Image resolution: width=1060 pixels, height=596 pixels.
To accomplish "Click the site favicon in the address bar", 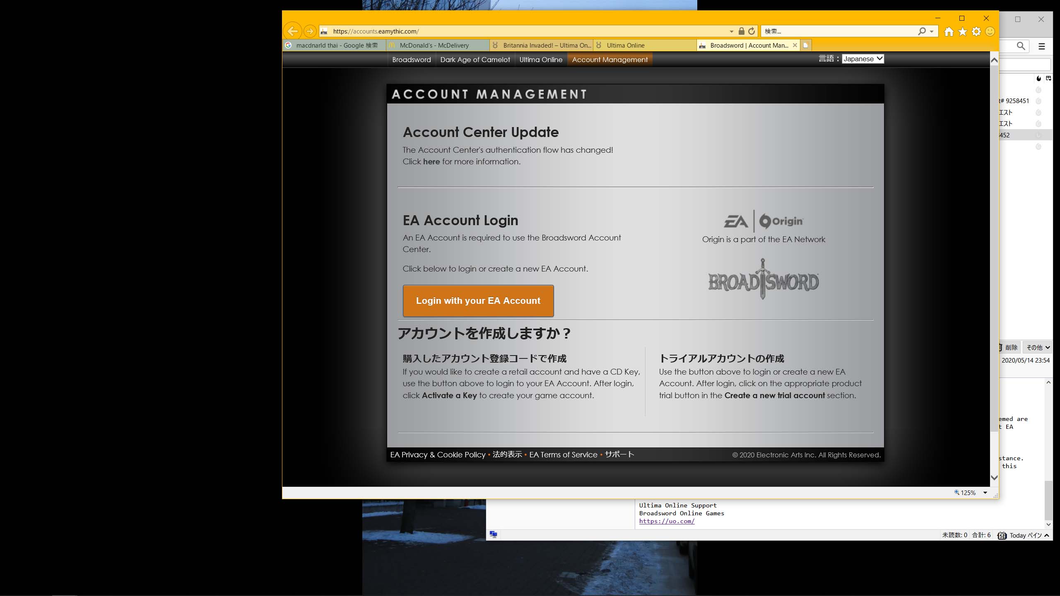I will click(324, 31).
